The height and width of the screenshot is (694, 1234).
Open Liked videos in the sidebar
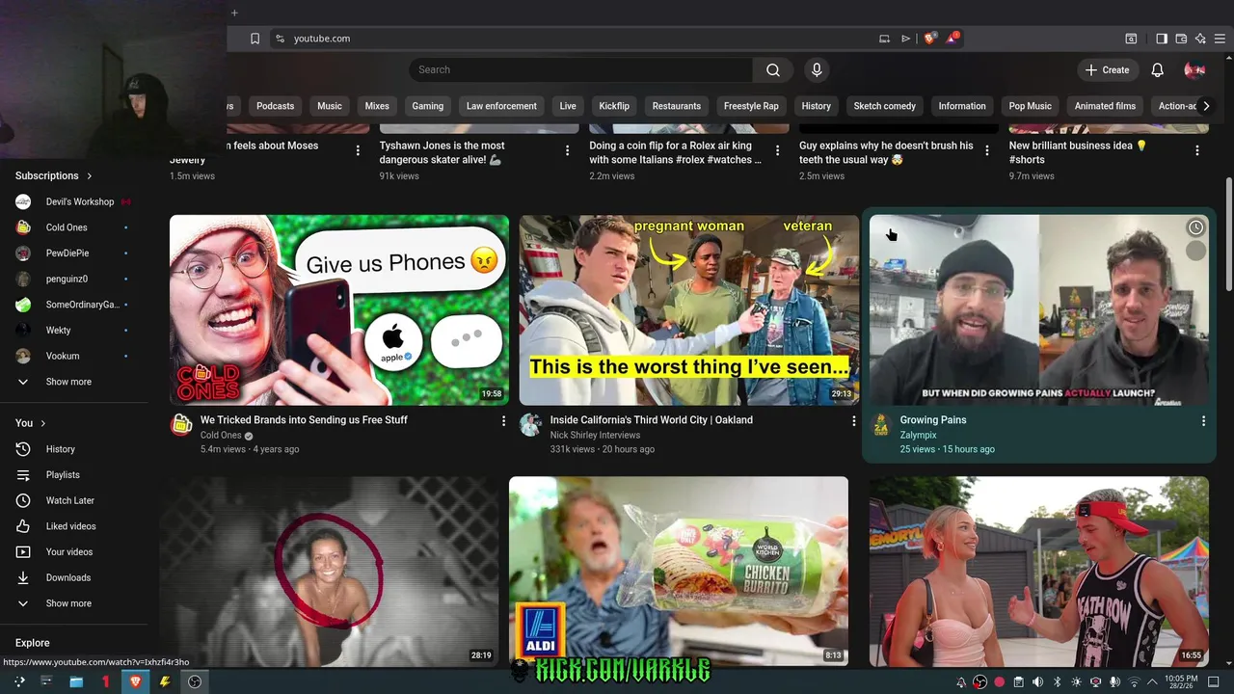click(x=70, y=526)
